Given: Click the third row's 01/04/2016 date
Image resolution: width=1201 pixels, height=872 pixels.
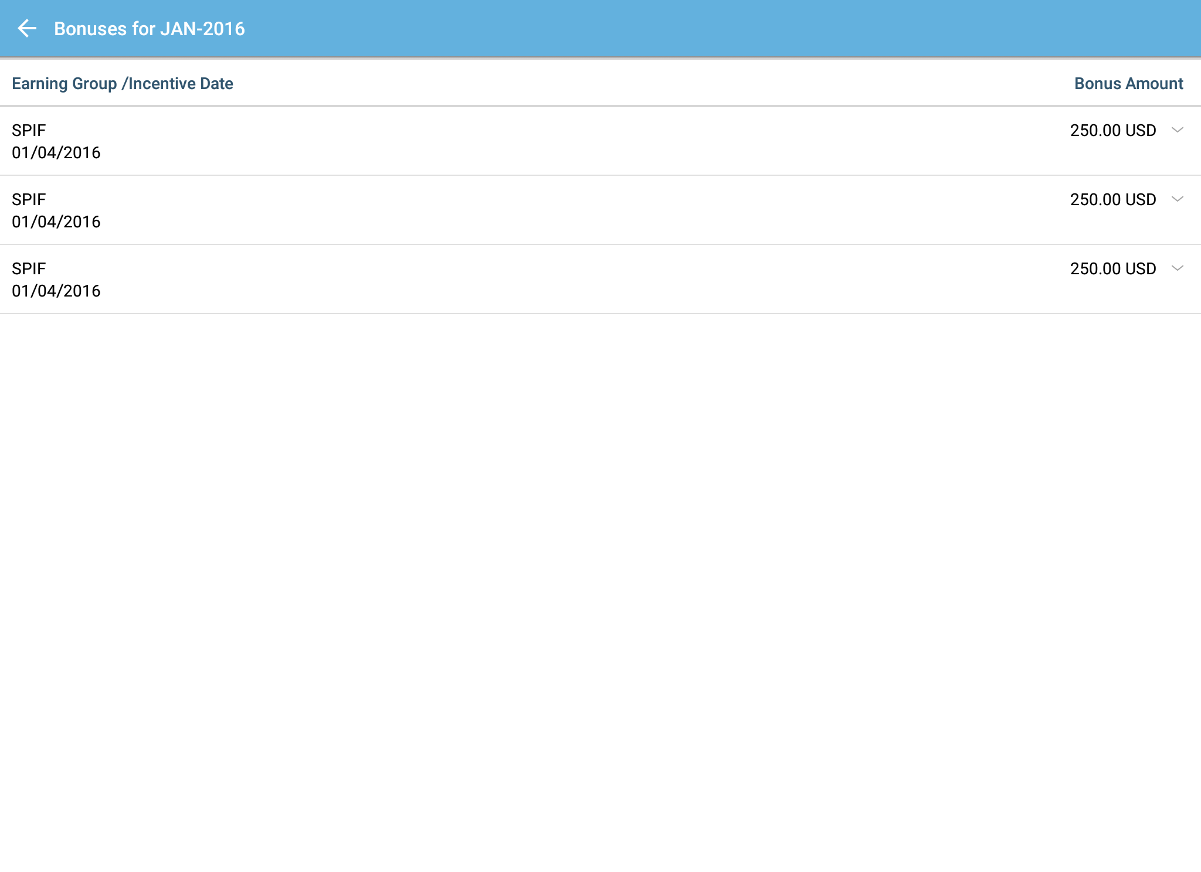Looking at the screenshot, I should (56, 291).
